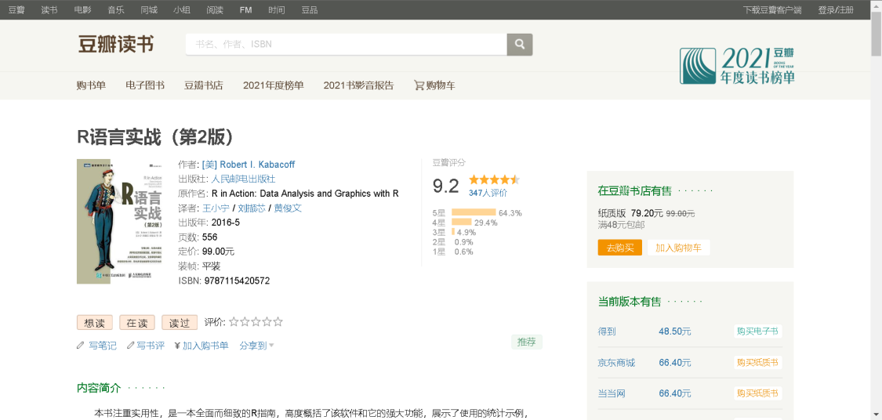Open the 2021 年度读书榜单 banner logo
This screenshot has width=882, height=420.
coord(738,66)
